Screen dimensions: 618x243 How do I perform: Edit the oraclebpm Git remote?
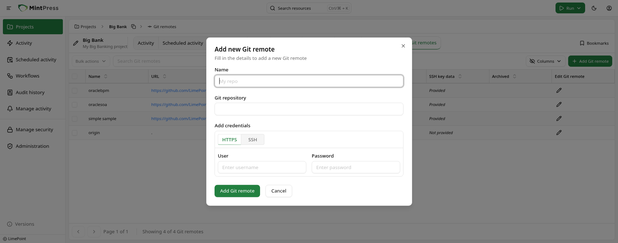click(x=559, y=90)
